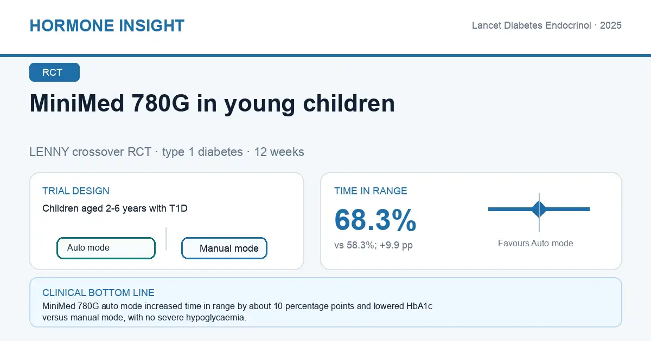Click the HORMONE INSIGHT header logo

point(107,25)
